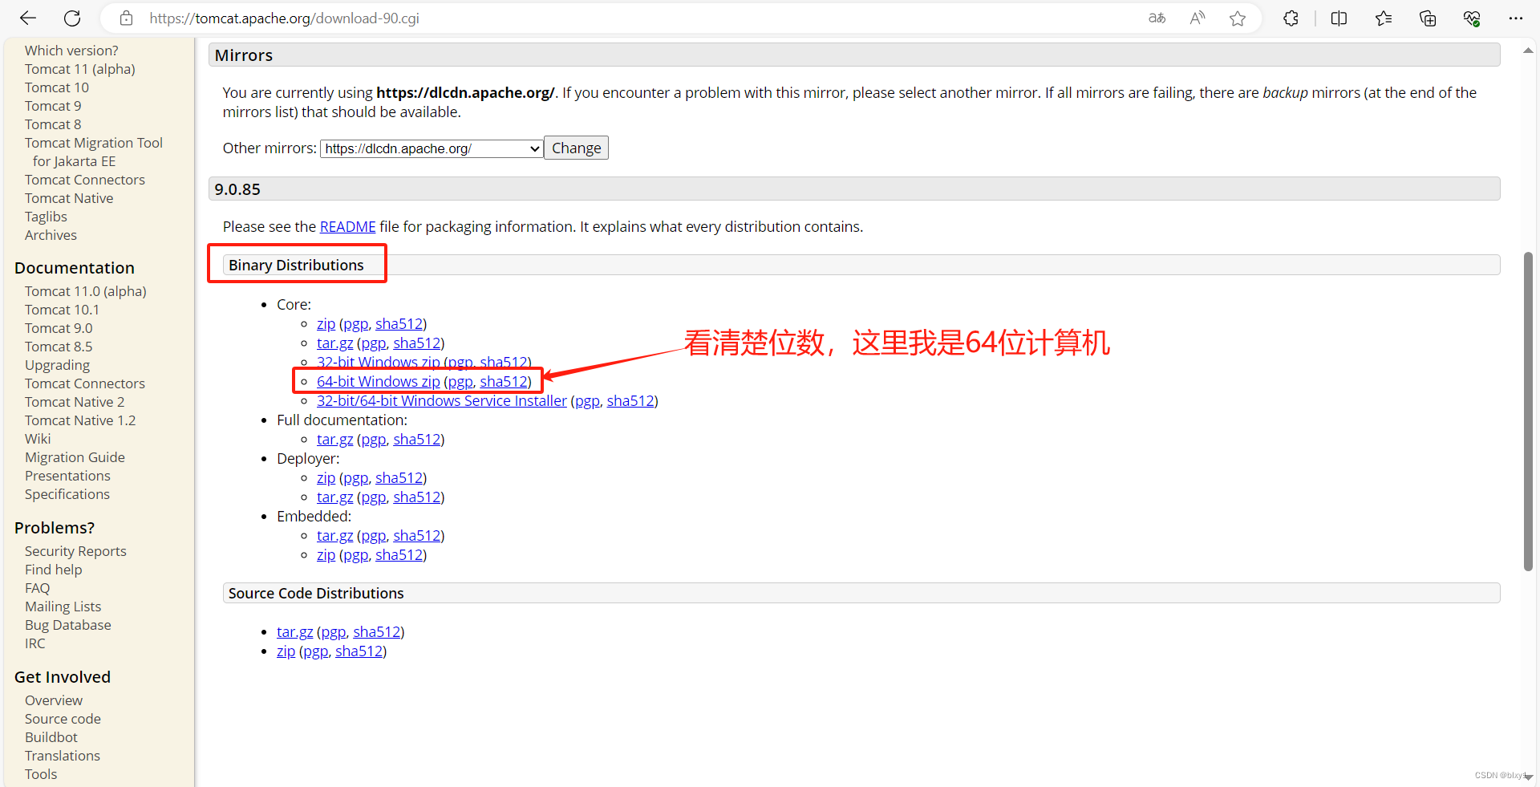
Task: Open the Favorites panel icon
Action: pos(1384,18)
